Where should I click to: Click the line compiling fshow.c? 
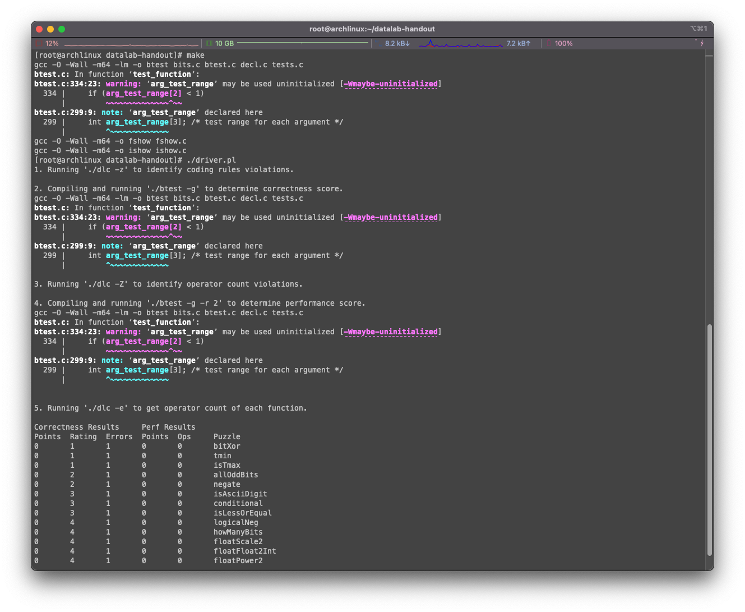pyautogui.click(x=110, y=141)
